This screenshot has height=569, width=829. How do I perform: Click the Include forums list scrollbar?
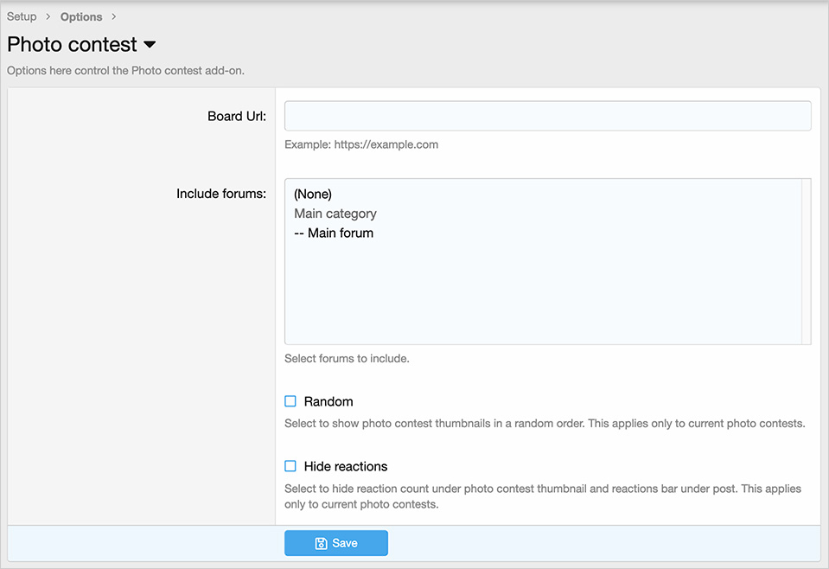tap(807, 261)
